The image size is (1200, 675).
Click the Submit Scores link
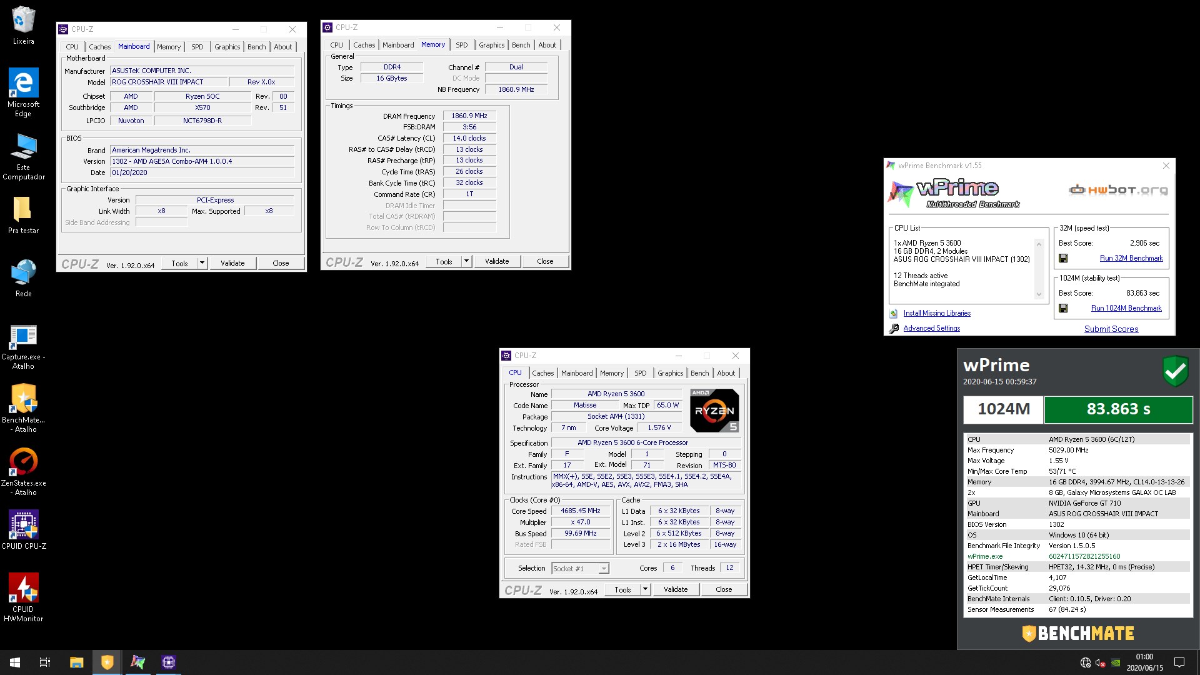[1111, 329]
